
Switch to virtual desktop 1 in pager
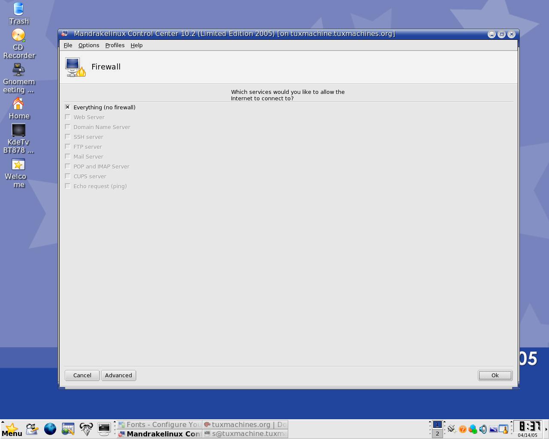437,424
